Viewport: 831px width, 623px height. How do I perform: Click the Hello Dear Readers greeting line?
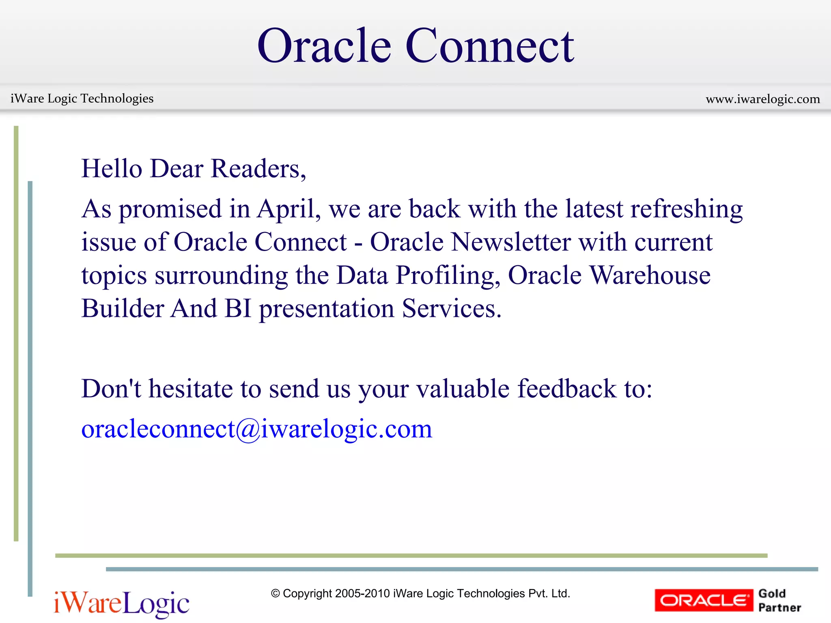click(194, 168)
